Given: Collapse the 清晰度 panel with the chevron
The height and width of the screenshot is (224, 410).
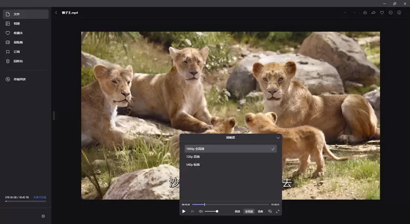Looking at the screenshot, I should tap(278, 138).
